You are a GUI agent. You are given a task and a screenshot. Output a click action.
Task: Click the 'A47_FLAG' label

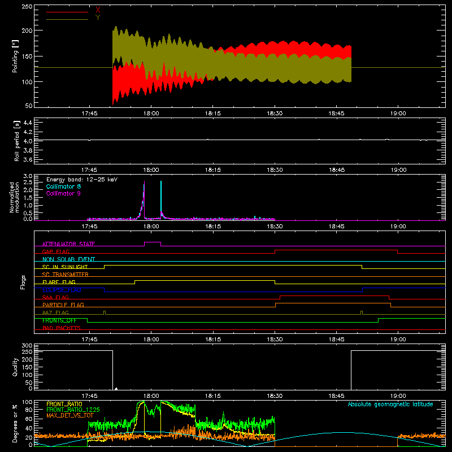tap(55, 312)
